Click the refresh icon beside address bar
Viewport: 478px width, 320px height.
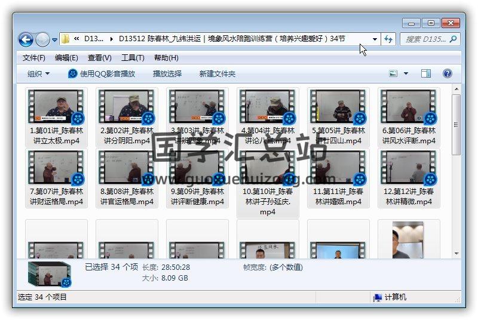[x=389, y=39]
